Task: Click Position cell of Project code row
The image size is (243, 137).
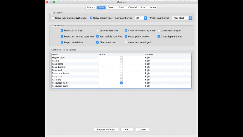Action: (x=168, y=58)
